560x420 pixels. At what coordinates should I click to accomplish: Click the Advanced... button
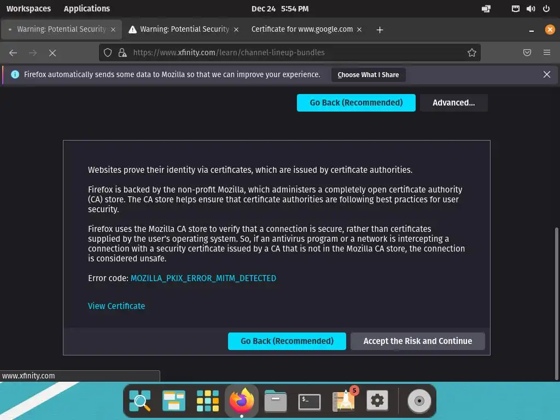pyautogui.click(x=453, y=103)
